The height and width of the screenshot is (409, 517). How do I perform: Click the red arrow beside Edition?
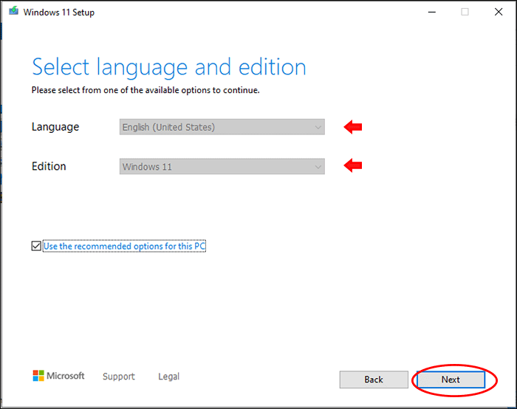(353, 166)
